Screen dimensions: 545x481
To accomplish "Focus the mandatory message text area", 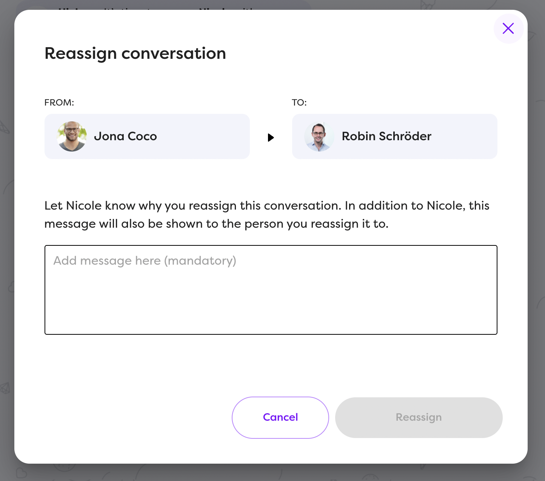I will [271, 298].
